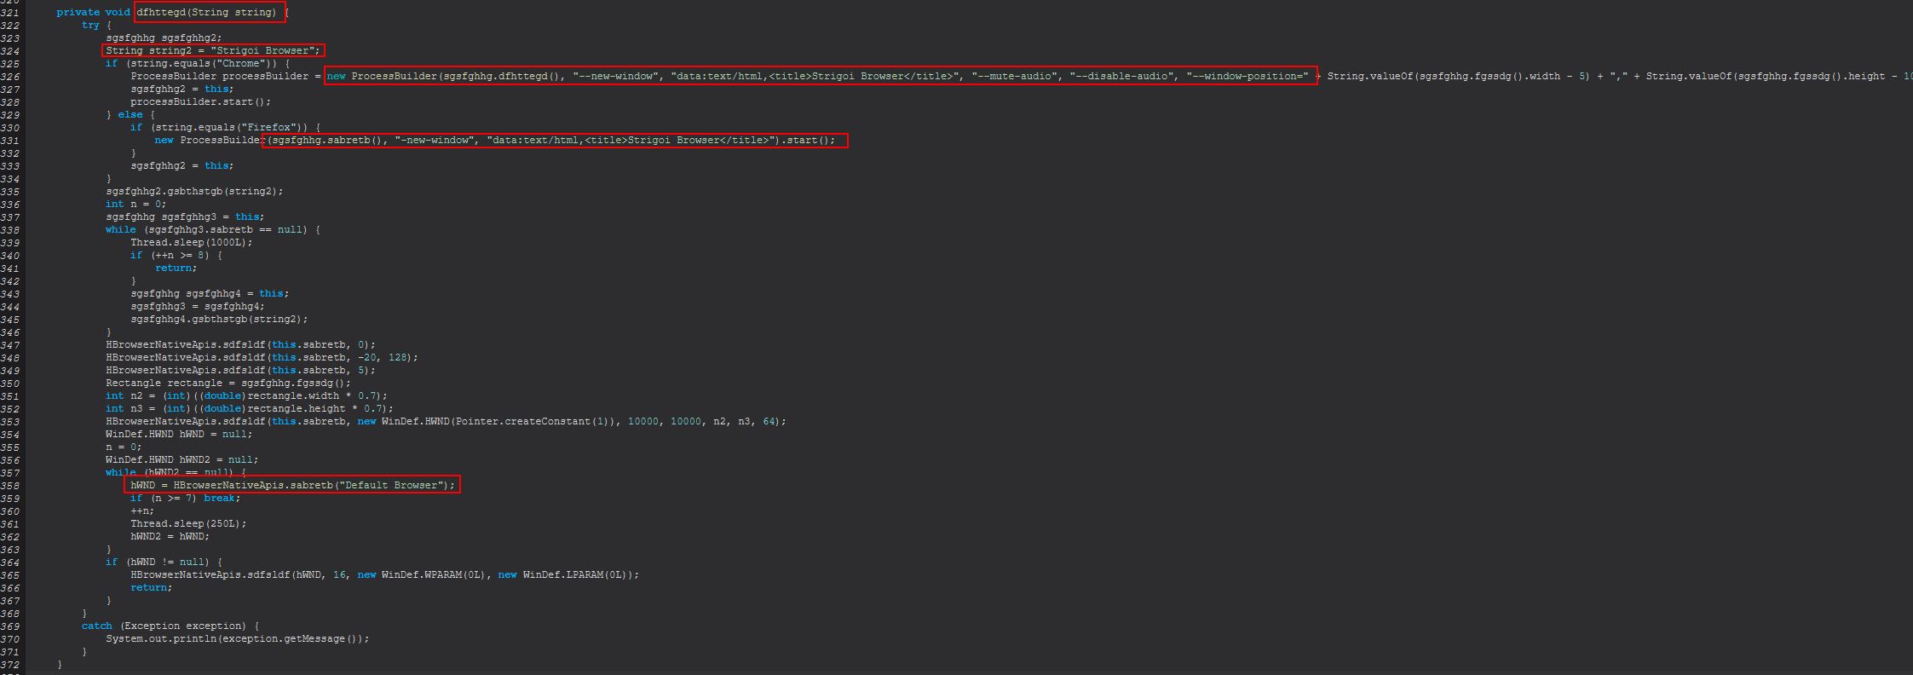Click the Thread.sleep(250L); statement
This screenshot has width=1913, height=675.
pyautogui.click(x=188, y=523)
